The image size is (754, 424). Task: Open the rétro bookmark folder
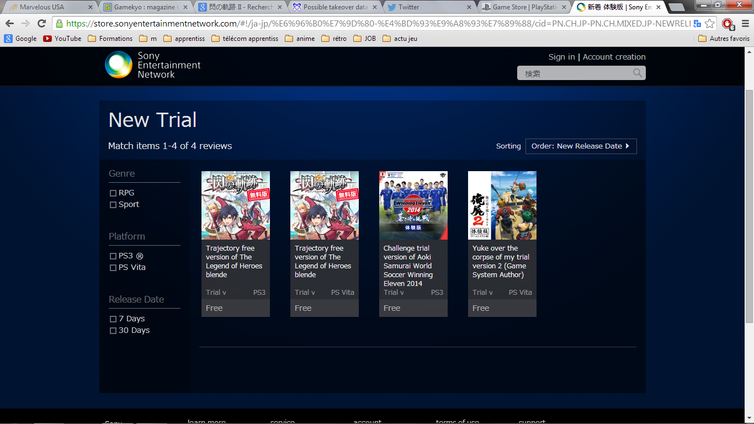coord(334,39)
